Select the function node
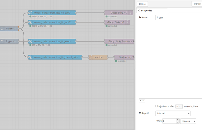 point(98,57)
